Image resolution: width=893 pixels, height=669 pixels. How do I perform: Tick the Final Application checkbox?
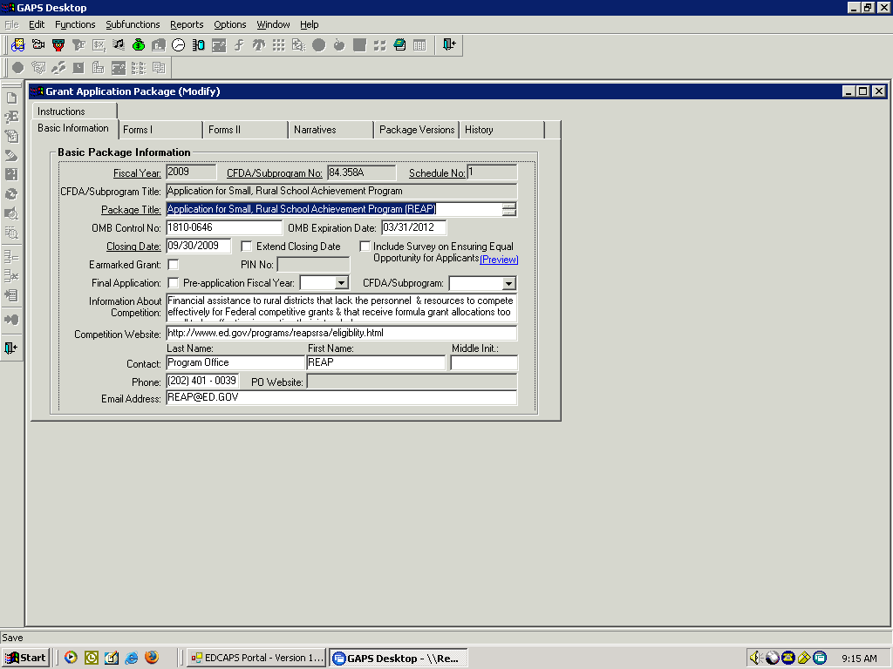[x=174, y=283]
